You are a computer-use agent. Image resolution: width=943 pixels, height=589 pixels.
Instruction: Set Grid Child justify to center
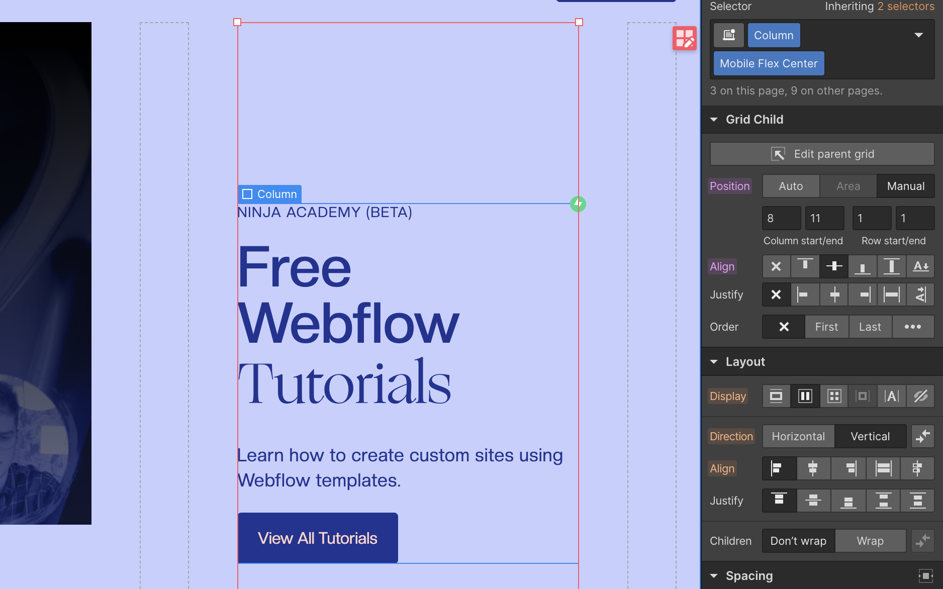click(x=834, y=294)
